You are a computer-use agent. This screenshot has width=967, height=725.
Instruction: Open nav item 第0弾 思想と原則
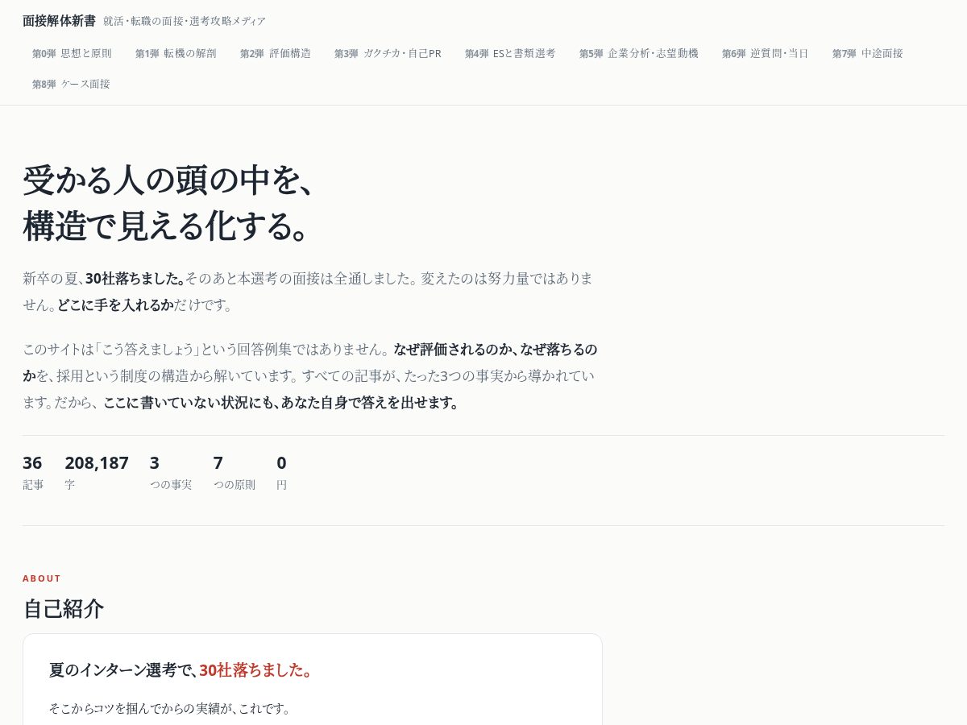click(72, 53)
